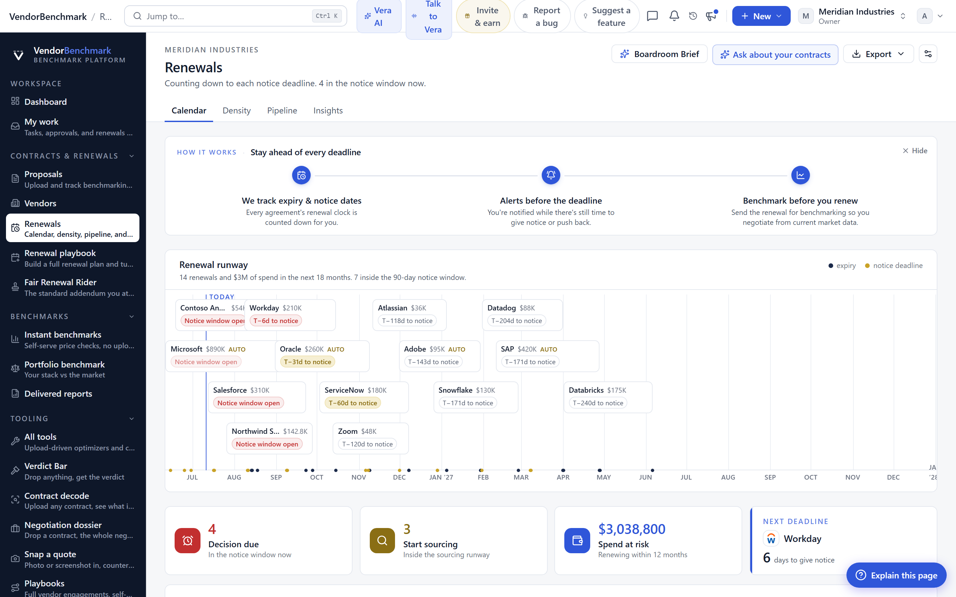Open the notifications bell icon
The height and width of the screenshot is (597, 956).
point(674,16)
